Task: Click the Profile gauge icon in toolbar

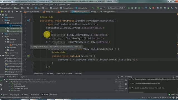Action: (x=146, y=8)
